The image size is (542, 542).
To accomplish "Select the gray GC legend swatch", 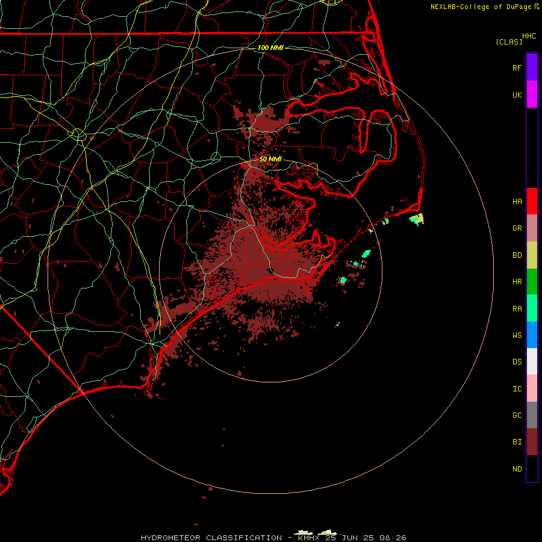I will [x=532, y=415].
